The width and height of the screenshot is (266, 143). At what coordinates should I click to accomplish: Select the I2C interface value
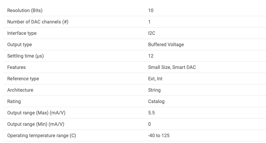pos(152,33)
